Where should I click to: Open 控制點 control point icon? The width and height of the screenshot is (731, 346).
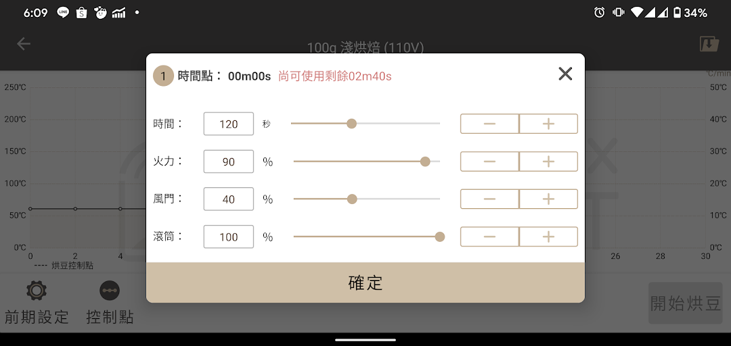[110, 291]
